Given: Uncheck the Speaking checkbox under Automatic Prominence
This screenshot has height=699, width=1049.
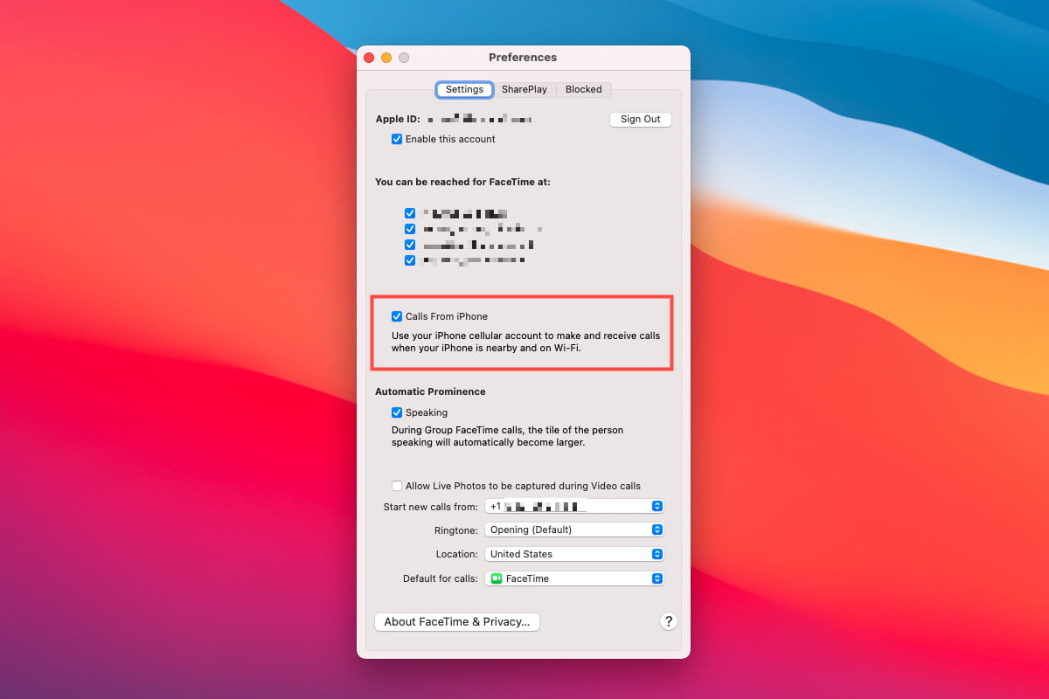Looking at the screenshot, I should click(397, 412).
